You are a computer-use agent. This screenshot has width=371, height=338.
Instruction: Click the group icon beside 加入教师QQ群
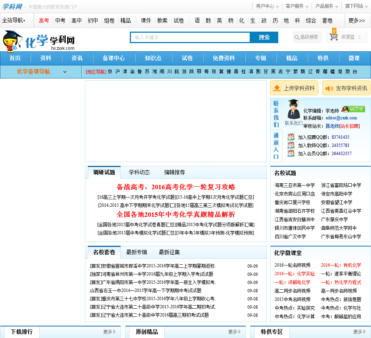[291, 145]
